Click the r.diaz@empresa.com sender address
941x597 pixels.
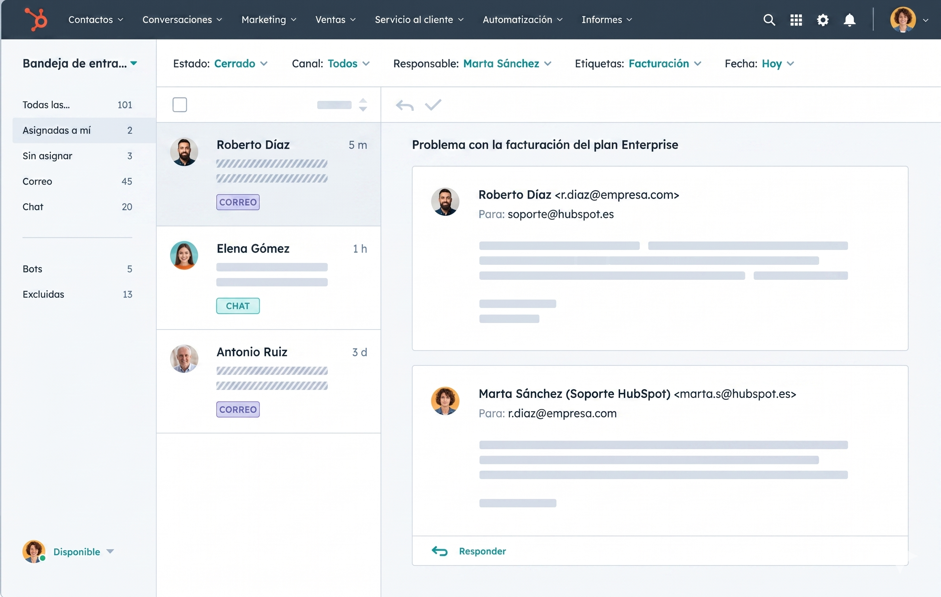tap(617, 195)
